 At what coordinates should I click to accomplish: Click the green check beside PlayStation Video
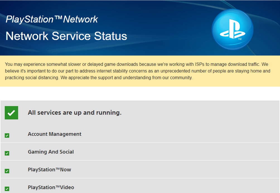[x=7, y=189]
